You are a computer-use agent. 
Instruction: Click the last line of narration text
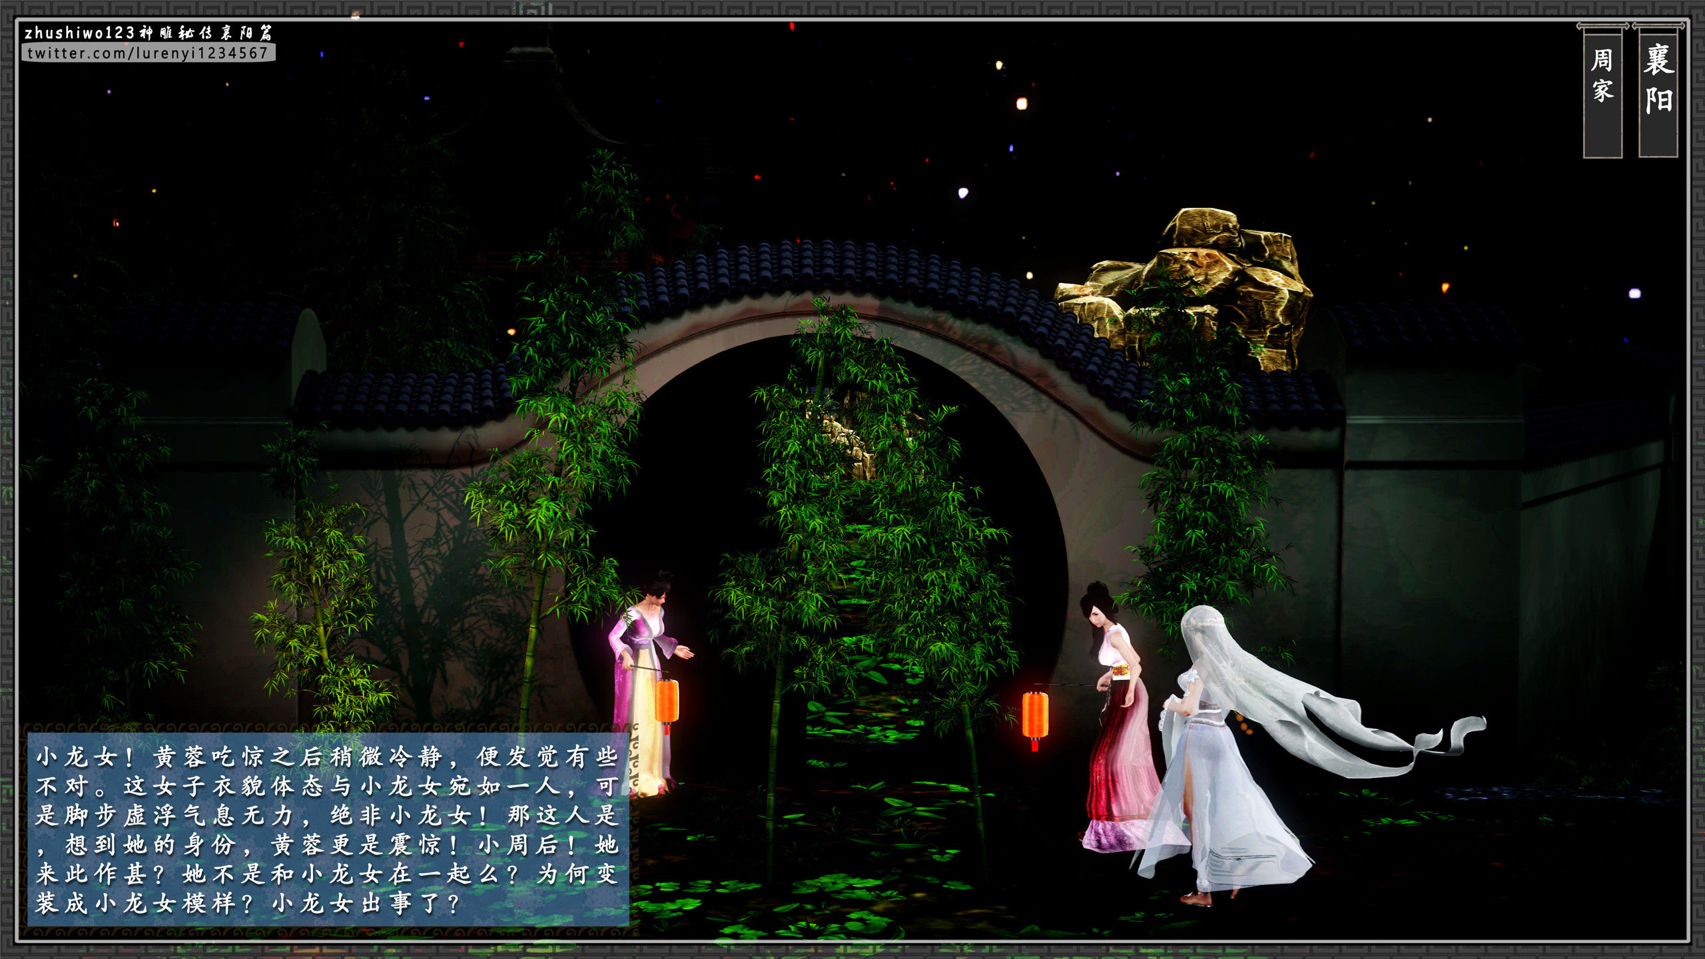(248, 904)
